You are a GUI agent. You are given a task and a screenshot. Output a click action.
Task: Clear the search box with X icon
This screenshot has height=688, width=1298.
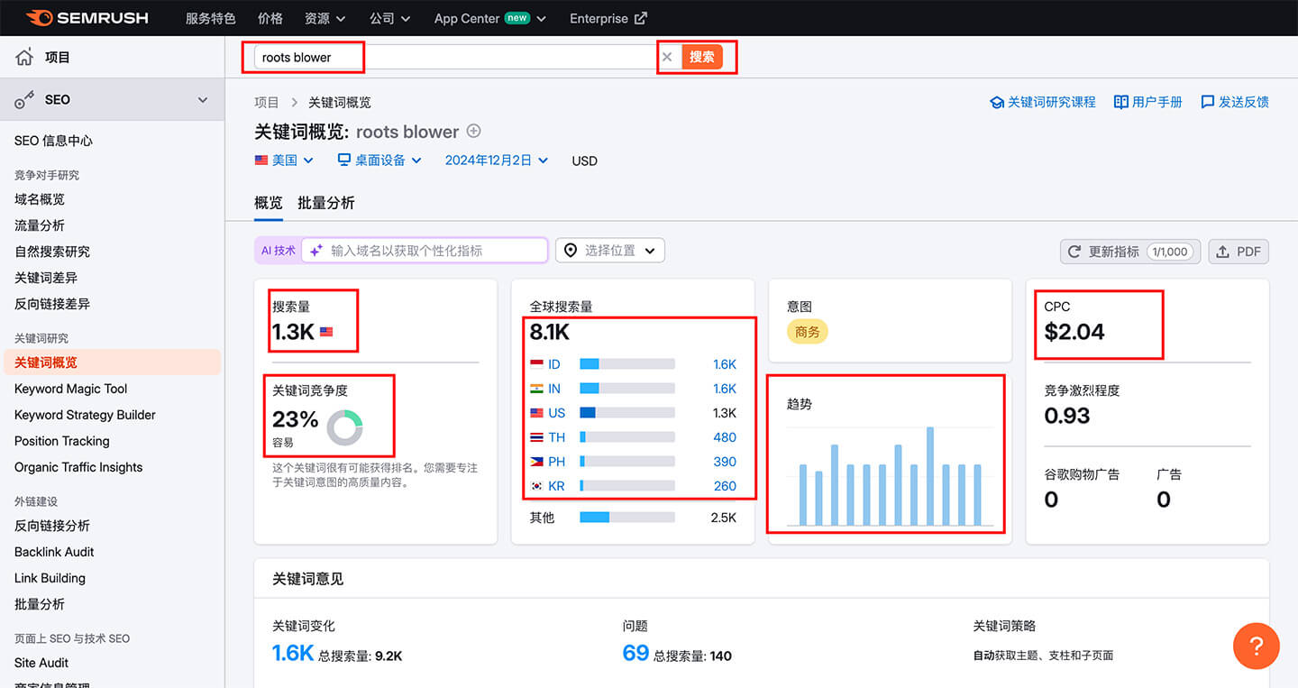click(x=667, y=57)
